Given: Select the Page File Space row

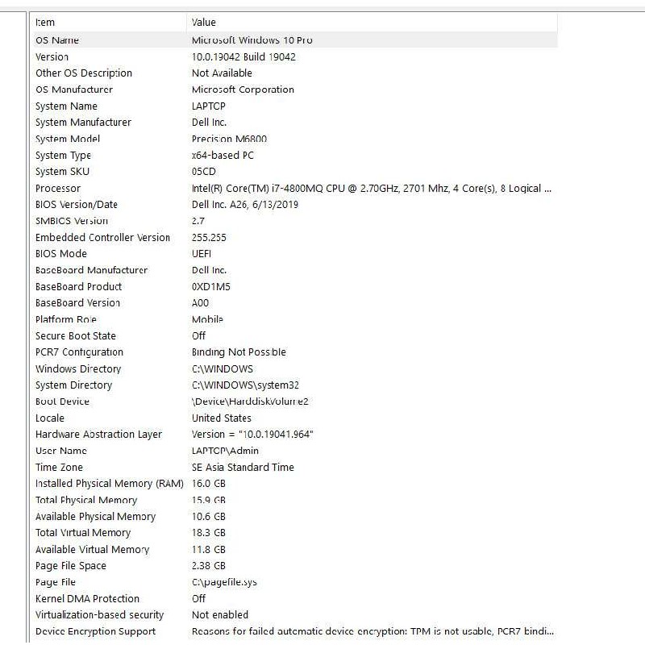Looking at the screenshot, I should coord(295,566).
